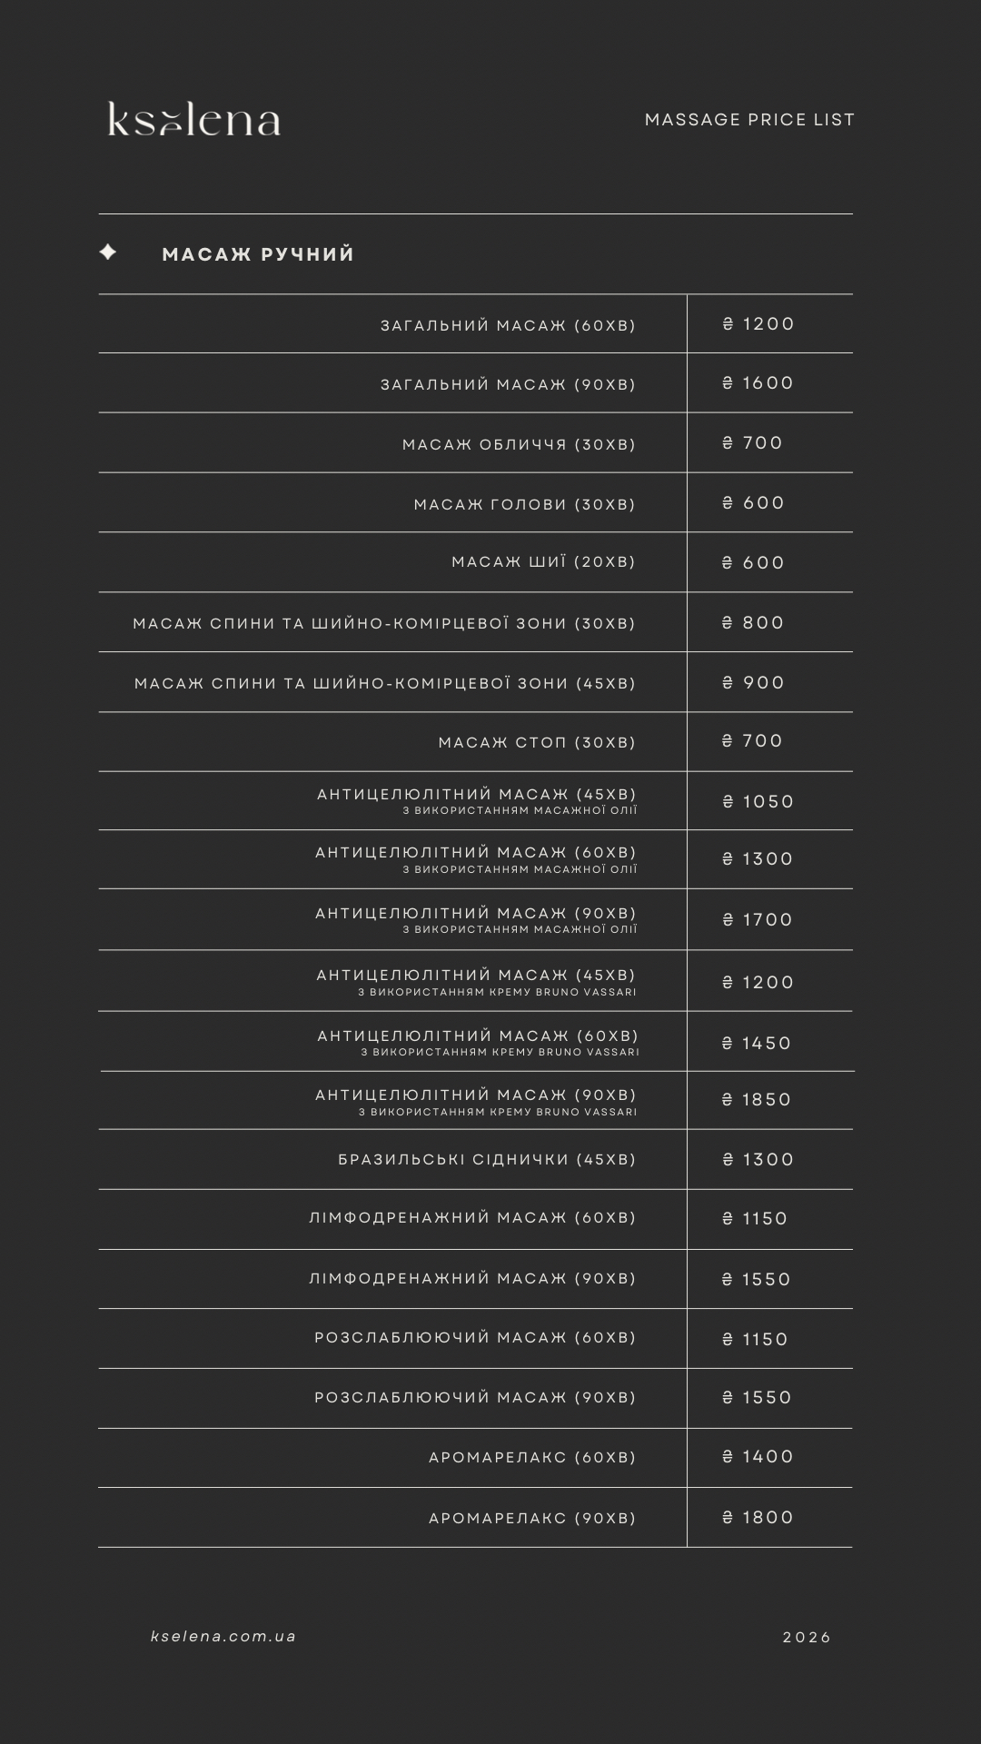Screen dimensions: 981x1744
Task: Select Загальний масаж (60хв) row
Action: point(475,324)
